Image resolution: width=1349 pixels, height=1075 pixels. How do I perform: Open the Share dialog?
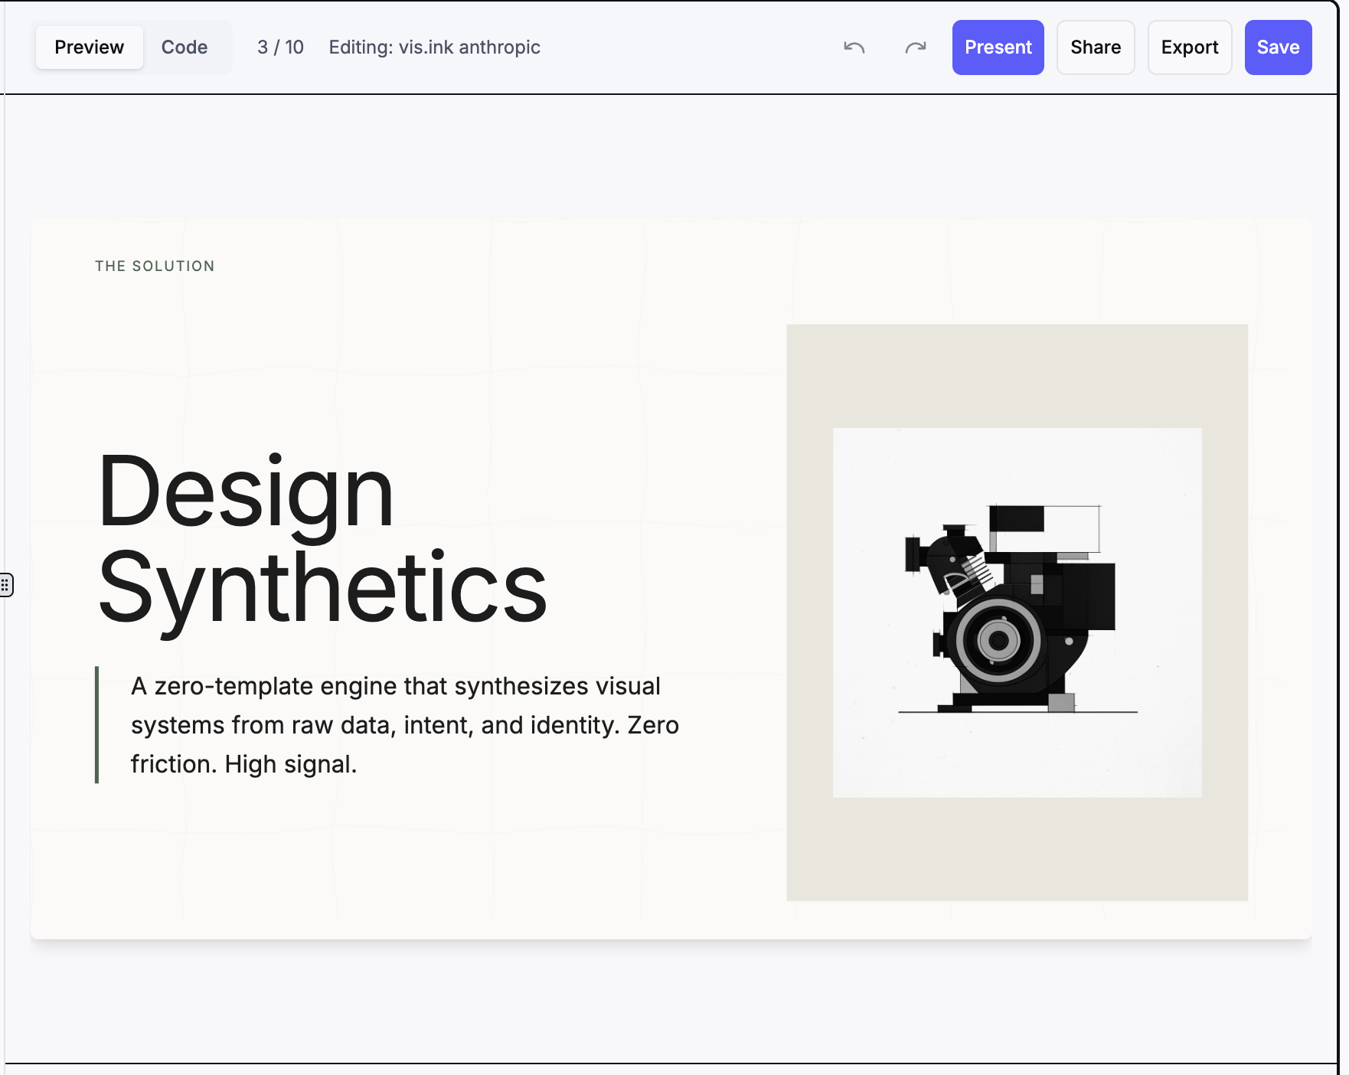pyautogui.click(x=1095, y=47)
